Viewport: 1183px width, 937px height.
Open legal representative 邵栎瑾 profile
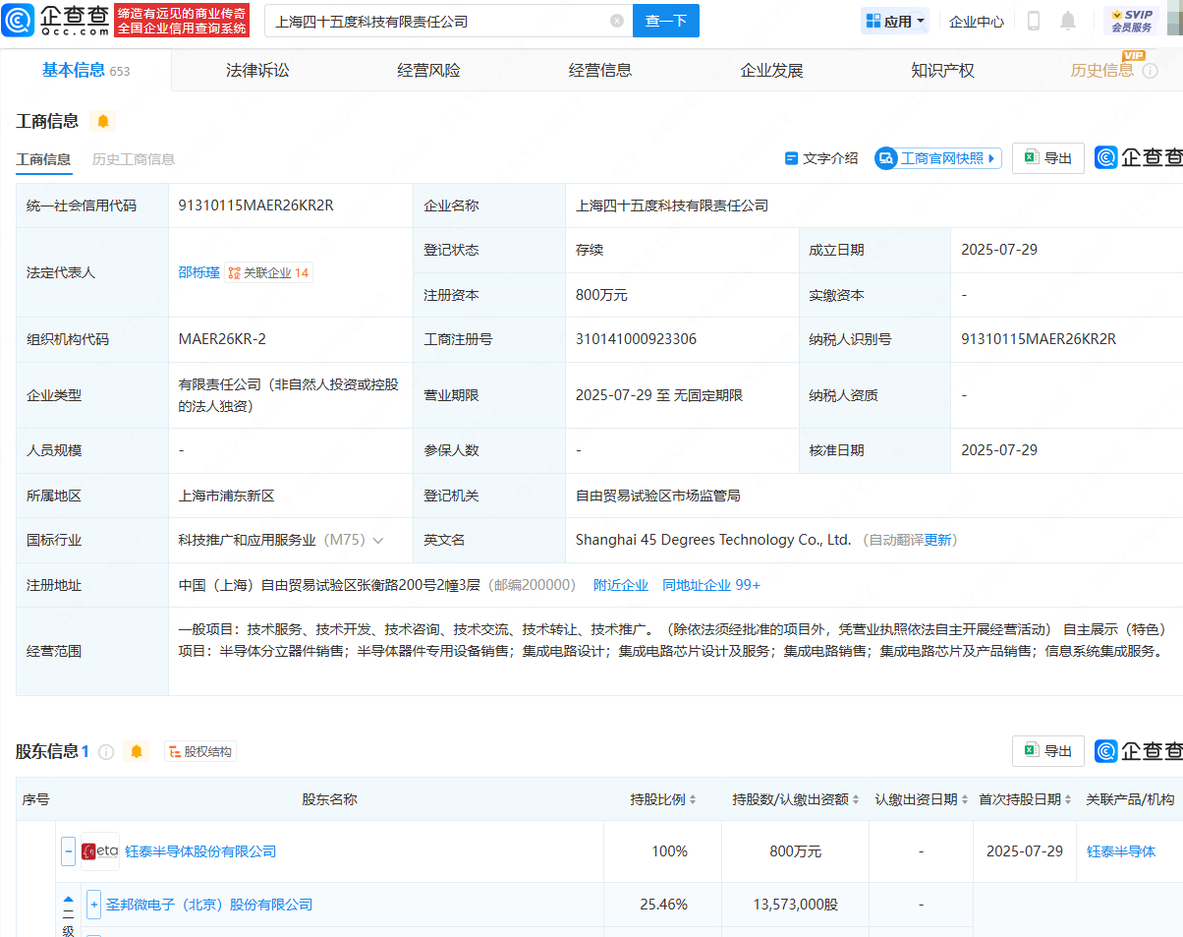pos(198,273)
